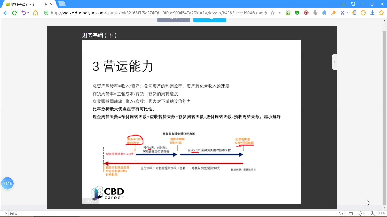Click the slide page number 24 / 25
This screenshot has width=387, height=217.
pos(91,201)
